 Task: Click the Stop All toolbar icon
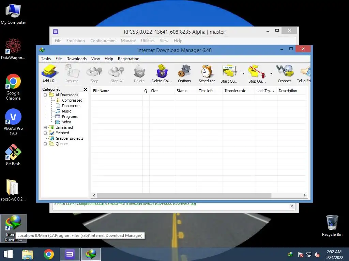117,74
